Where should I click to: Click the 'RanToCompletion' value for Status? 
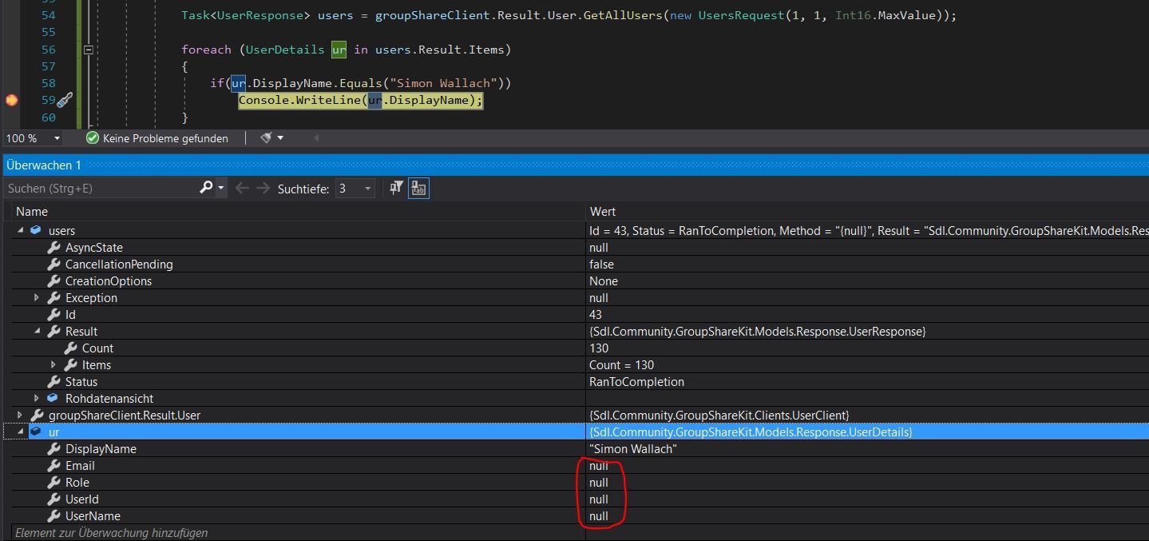click(x=636, y=382)
